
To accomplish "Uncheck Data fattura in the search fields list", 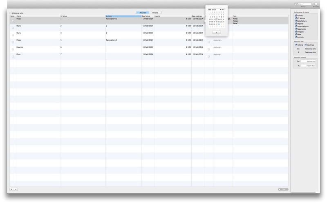I will pos(296,21).
